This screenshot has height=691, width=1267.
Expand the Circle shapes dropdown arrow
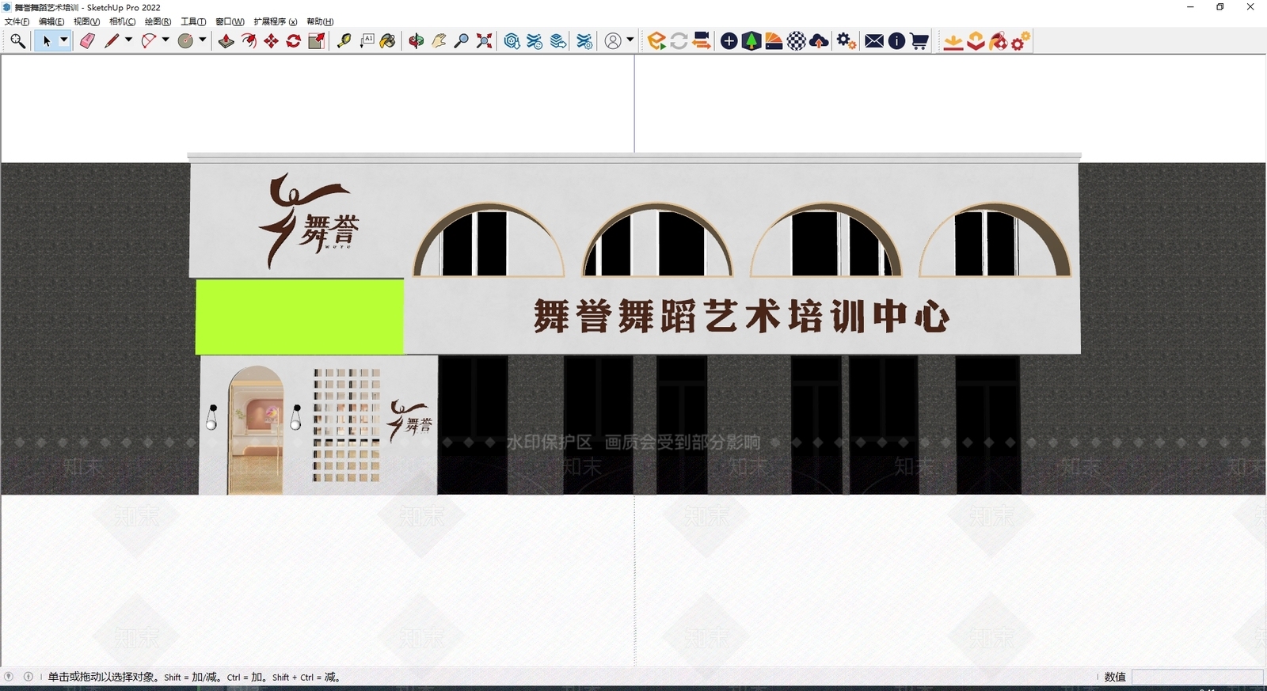(203, 41)
